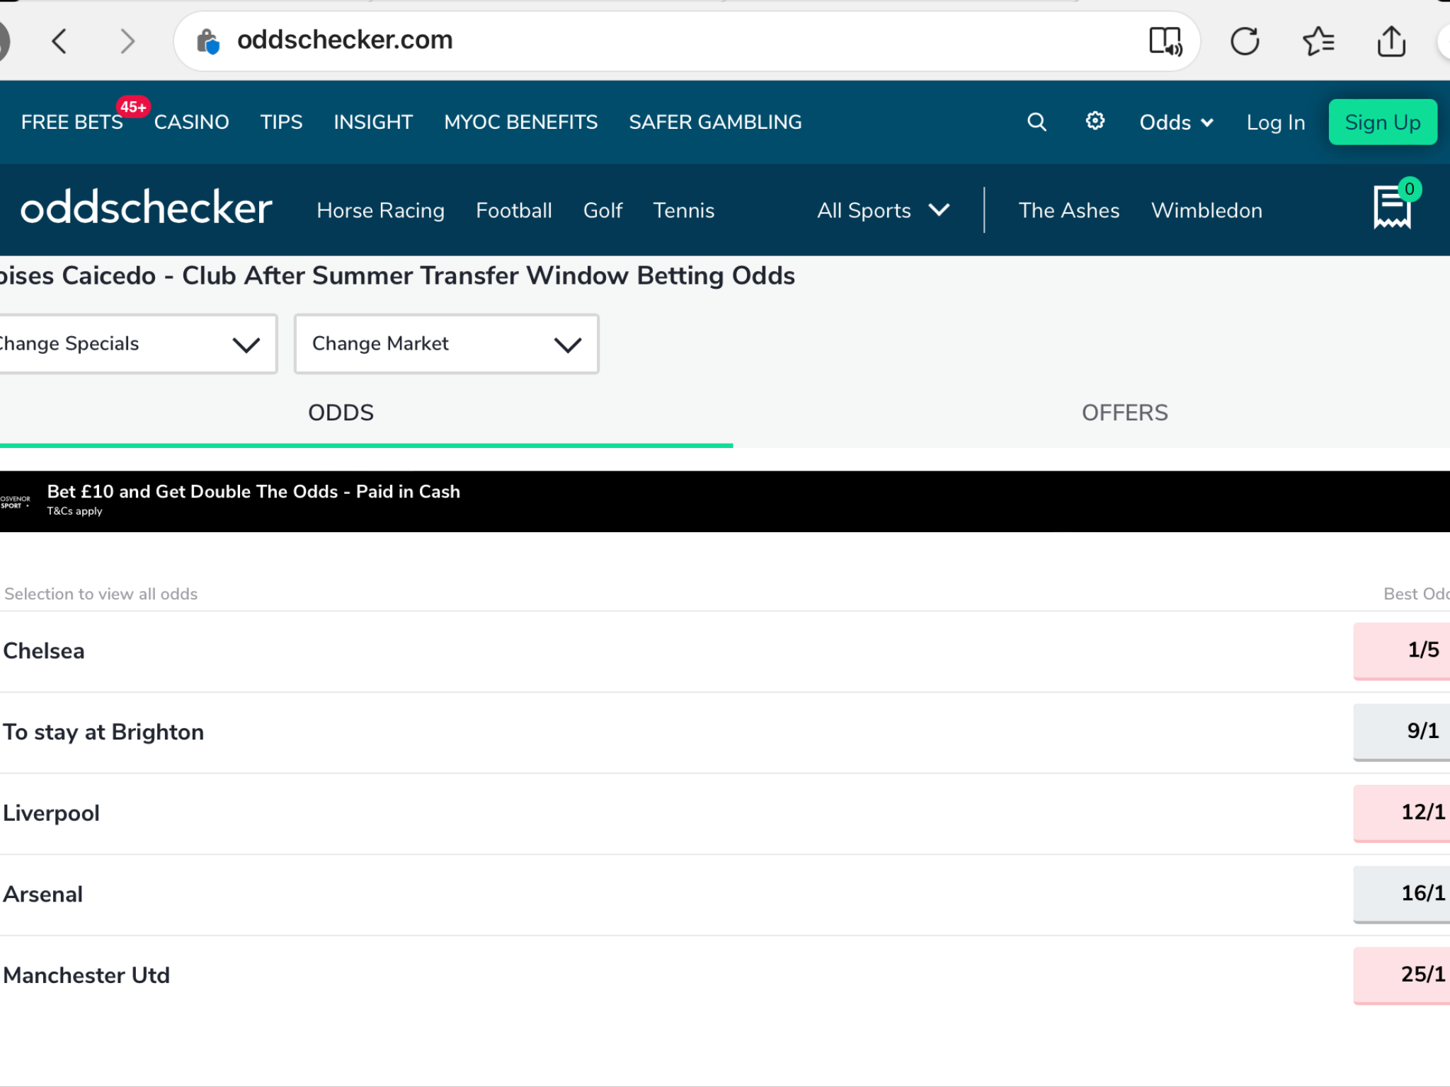1450x1087 pixels.
Task: Click the oddschecker logo
Action: tap(146, 209)
